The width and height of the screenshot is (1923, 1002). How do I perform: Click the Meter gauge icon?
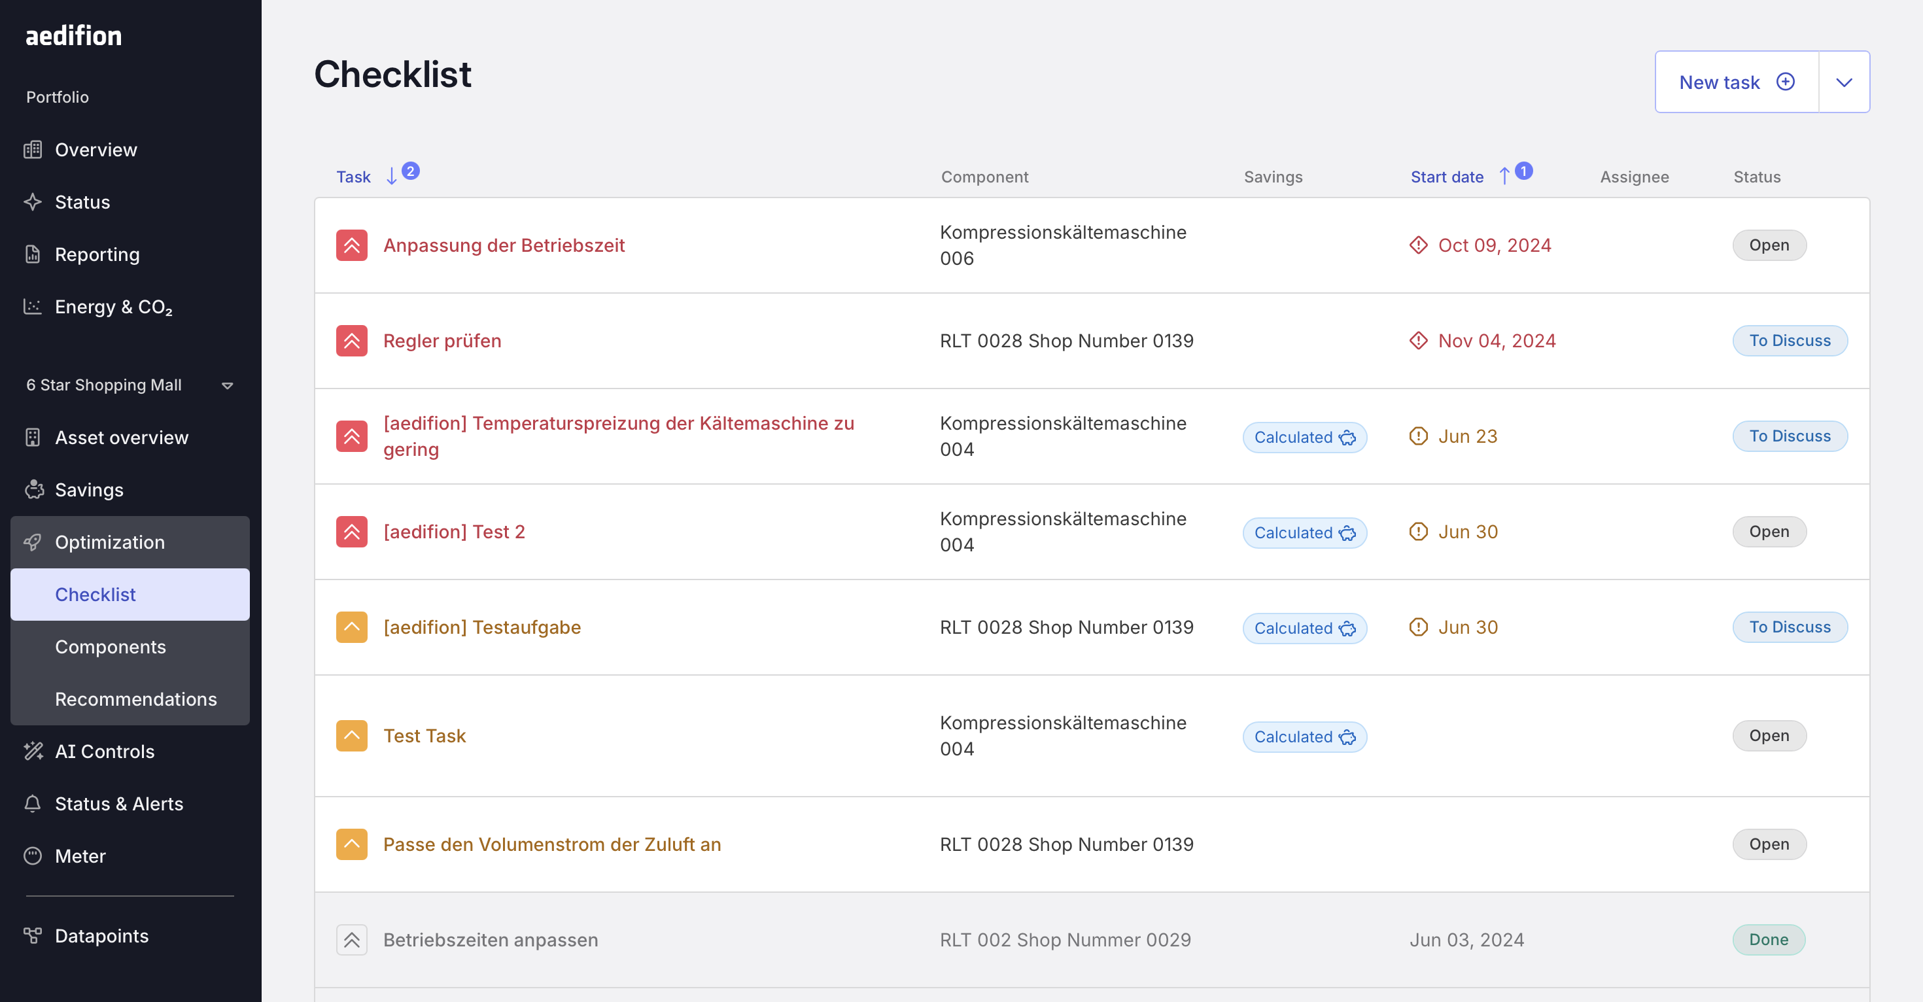(32, 855)
